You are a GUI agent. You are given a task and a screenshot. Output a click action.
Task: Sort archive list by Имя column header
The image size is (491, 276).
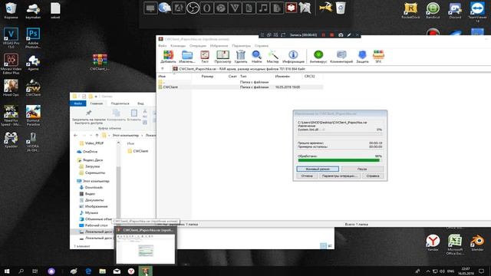162,76
